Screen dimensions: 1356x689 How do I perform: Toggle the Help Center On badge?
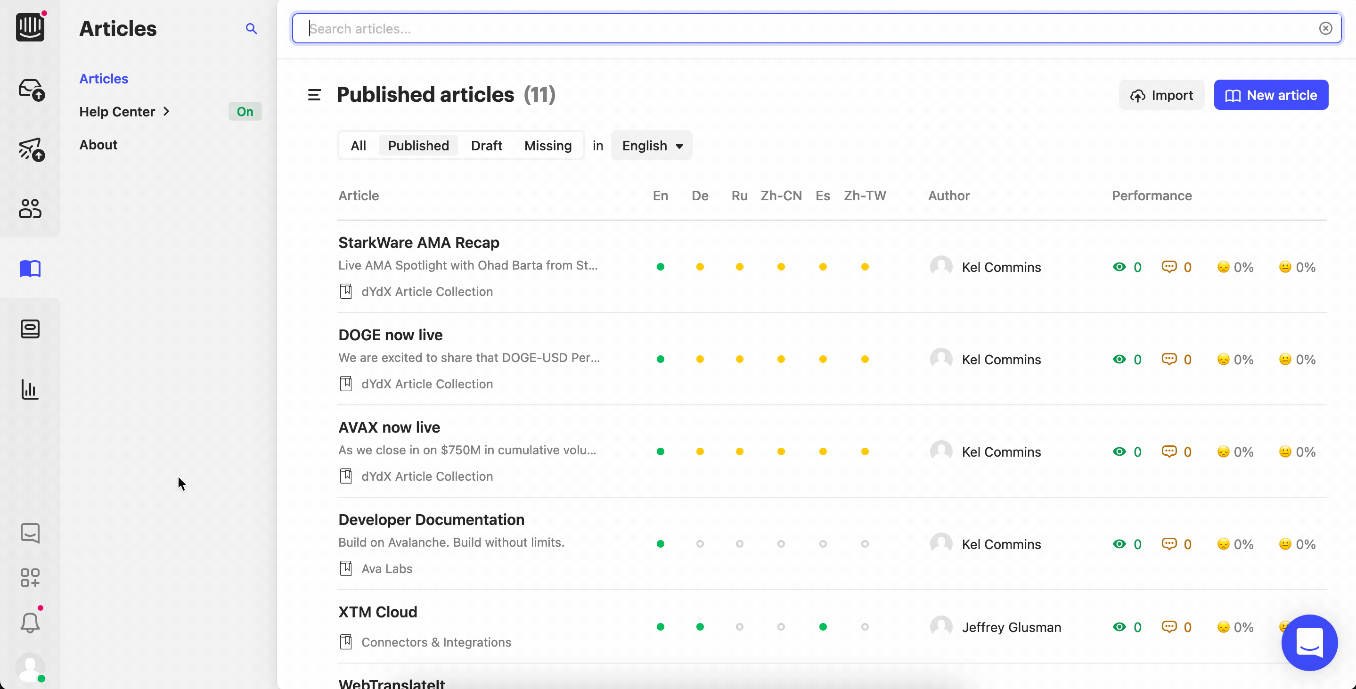[x=245, y=112]
